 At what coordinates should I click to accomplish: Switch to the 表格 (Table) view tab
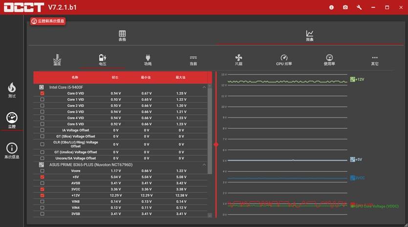coord(122,36)
